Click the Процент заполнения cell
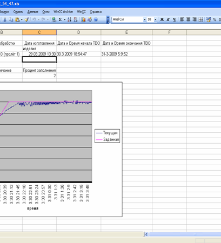221x243 pixels. [x=39, y=70]
